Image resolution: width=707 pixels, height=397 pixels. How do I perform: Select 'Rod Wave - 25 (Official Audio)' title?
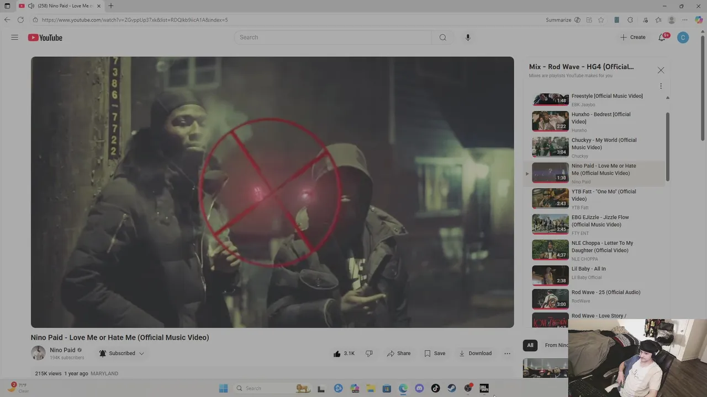pyautogui.click(x=606, y=292)
